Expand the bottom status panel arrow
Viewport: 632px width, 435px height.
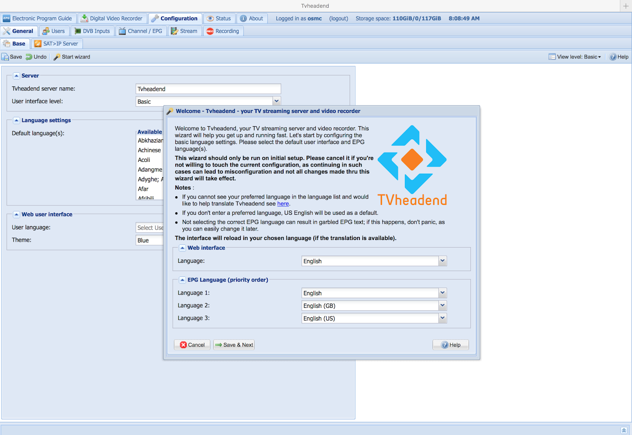(624, 430)
